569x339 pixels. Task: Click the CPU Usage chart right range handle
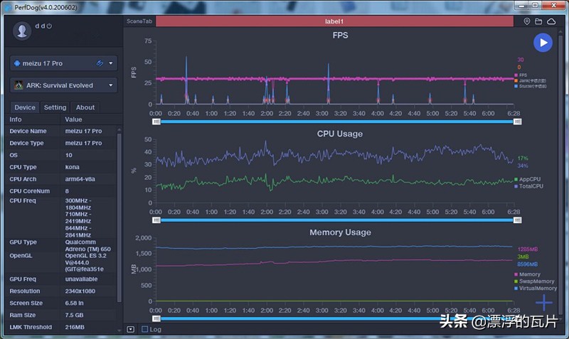[x=518, y=220]
